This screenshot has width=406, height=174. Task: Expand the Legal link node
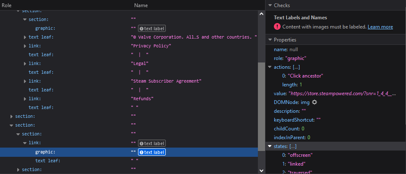25,63
